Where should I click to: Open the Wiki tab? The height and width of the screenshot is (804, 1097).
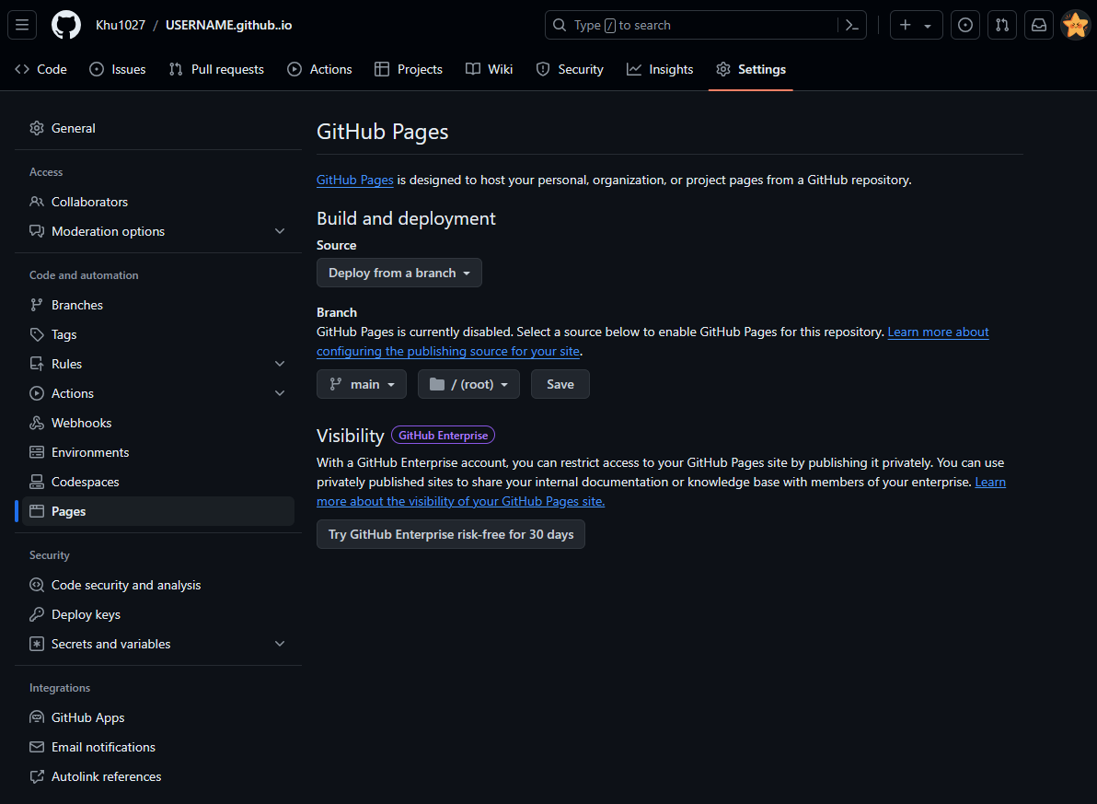coord(489,69)
